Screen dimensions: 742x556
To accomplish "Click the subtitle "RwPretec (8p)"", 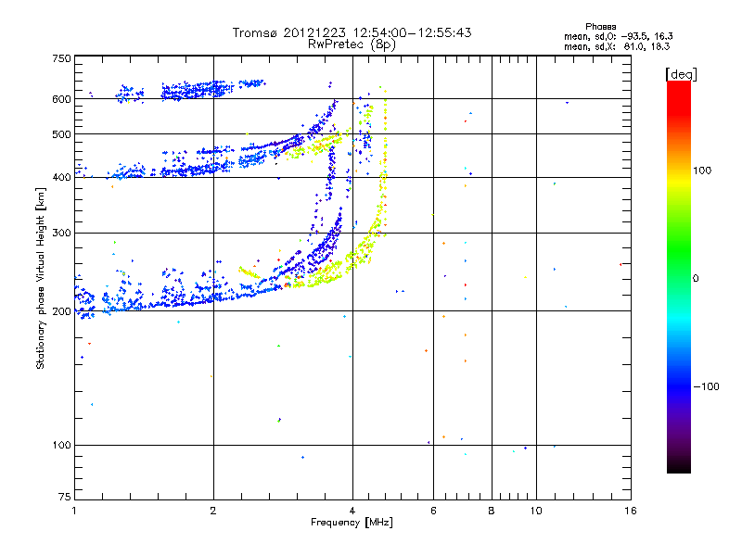I will pyautogui.click(x=352, y=44).
